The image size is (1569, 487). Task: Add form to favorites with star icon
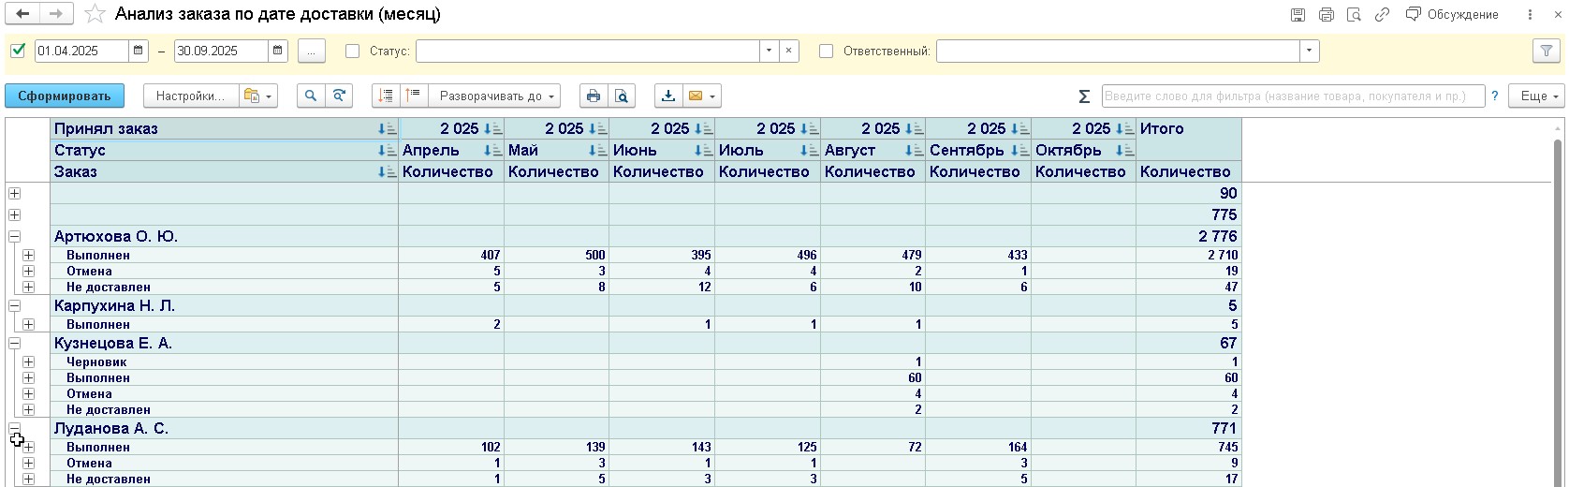point(95,14)
